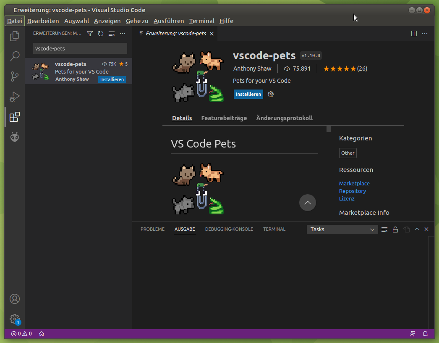Switch to the Featurebeiträge tab

pyautogui.click(x=224, y=118)
